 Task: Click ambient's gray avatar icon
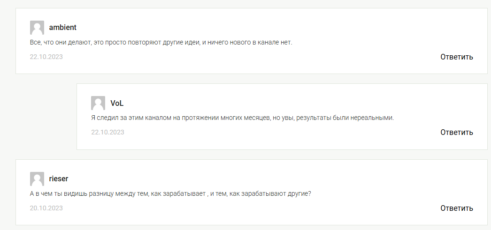click(37, 28)
